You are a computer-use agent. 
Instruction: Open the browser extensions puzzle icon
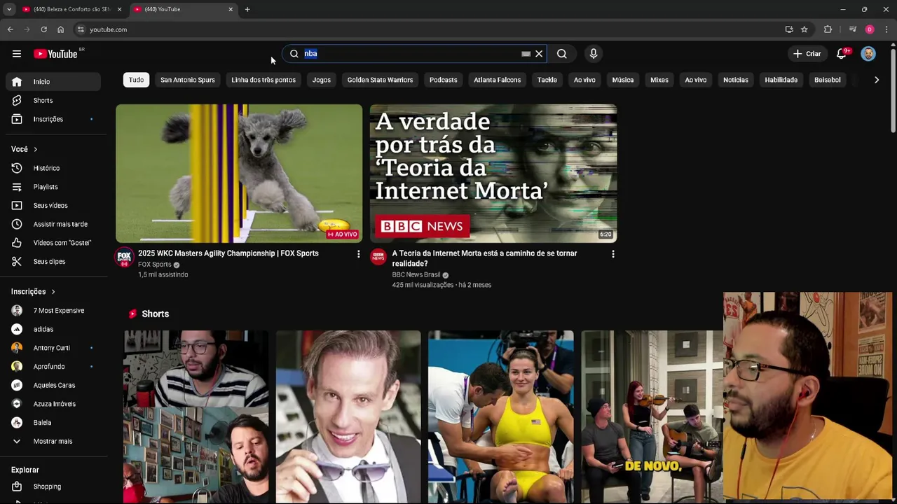[828, 29]
